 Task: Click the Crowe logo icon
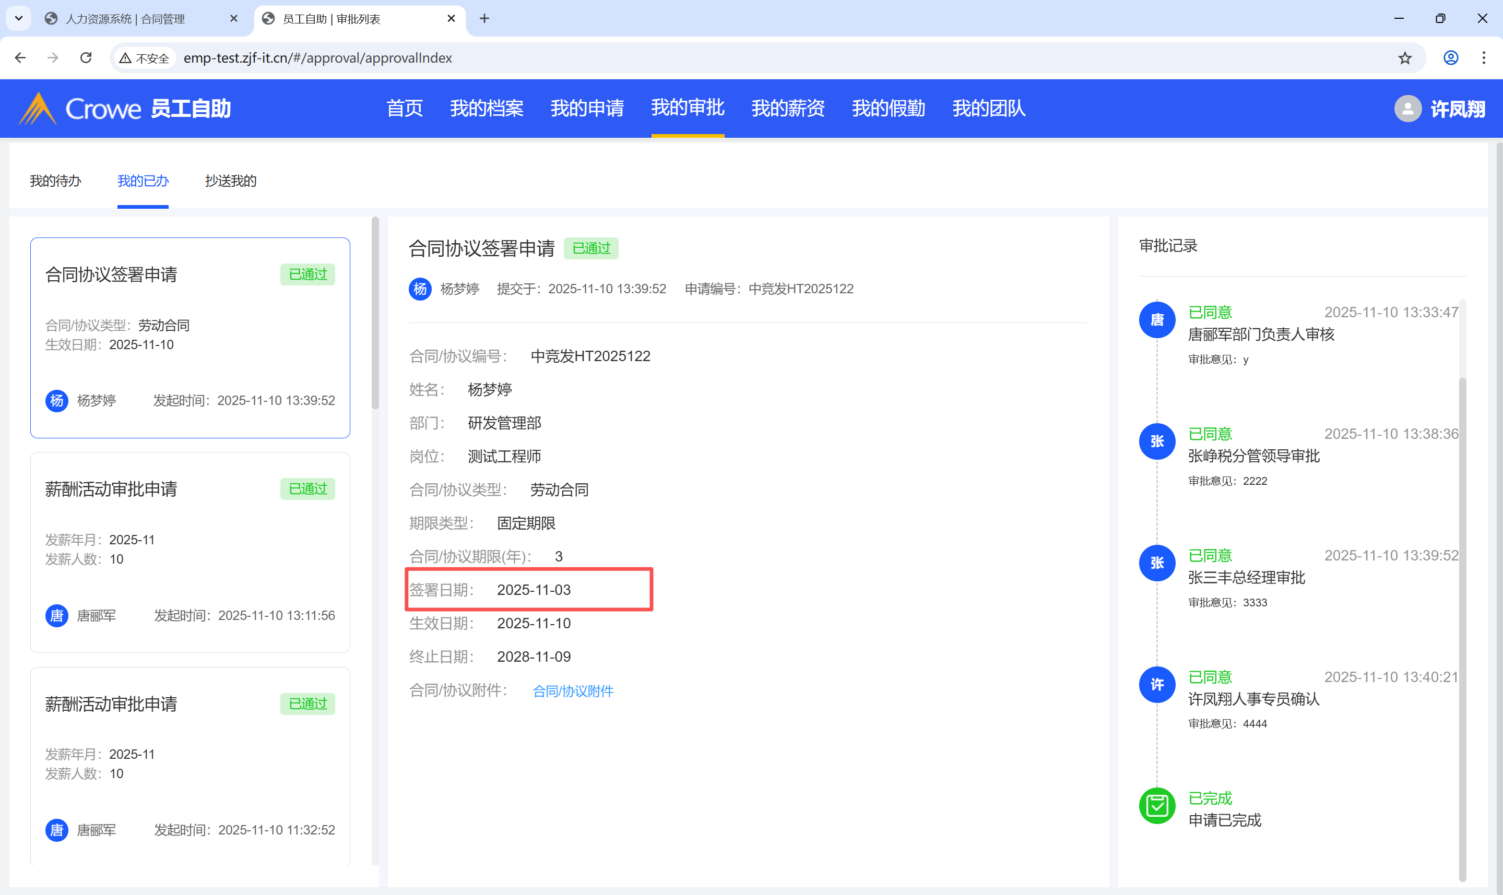point(38,109)
